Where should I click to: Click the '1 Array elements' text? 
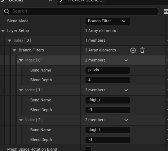coord(101,31)
